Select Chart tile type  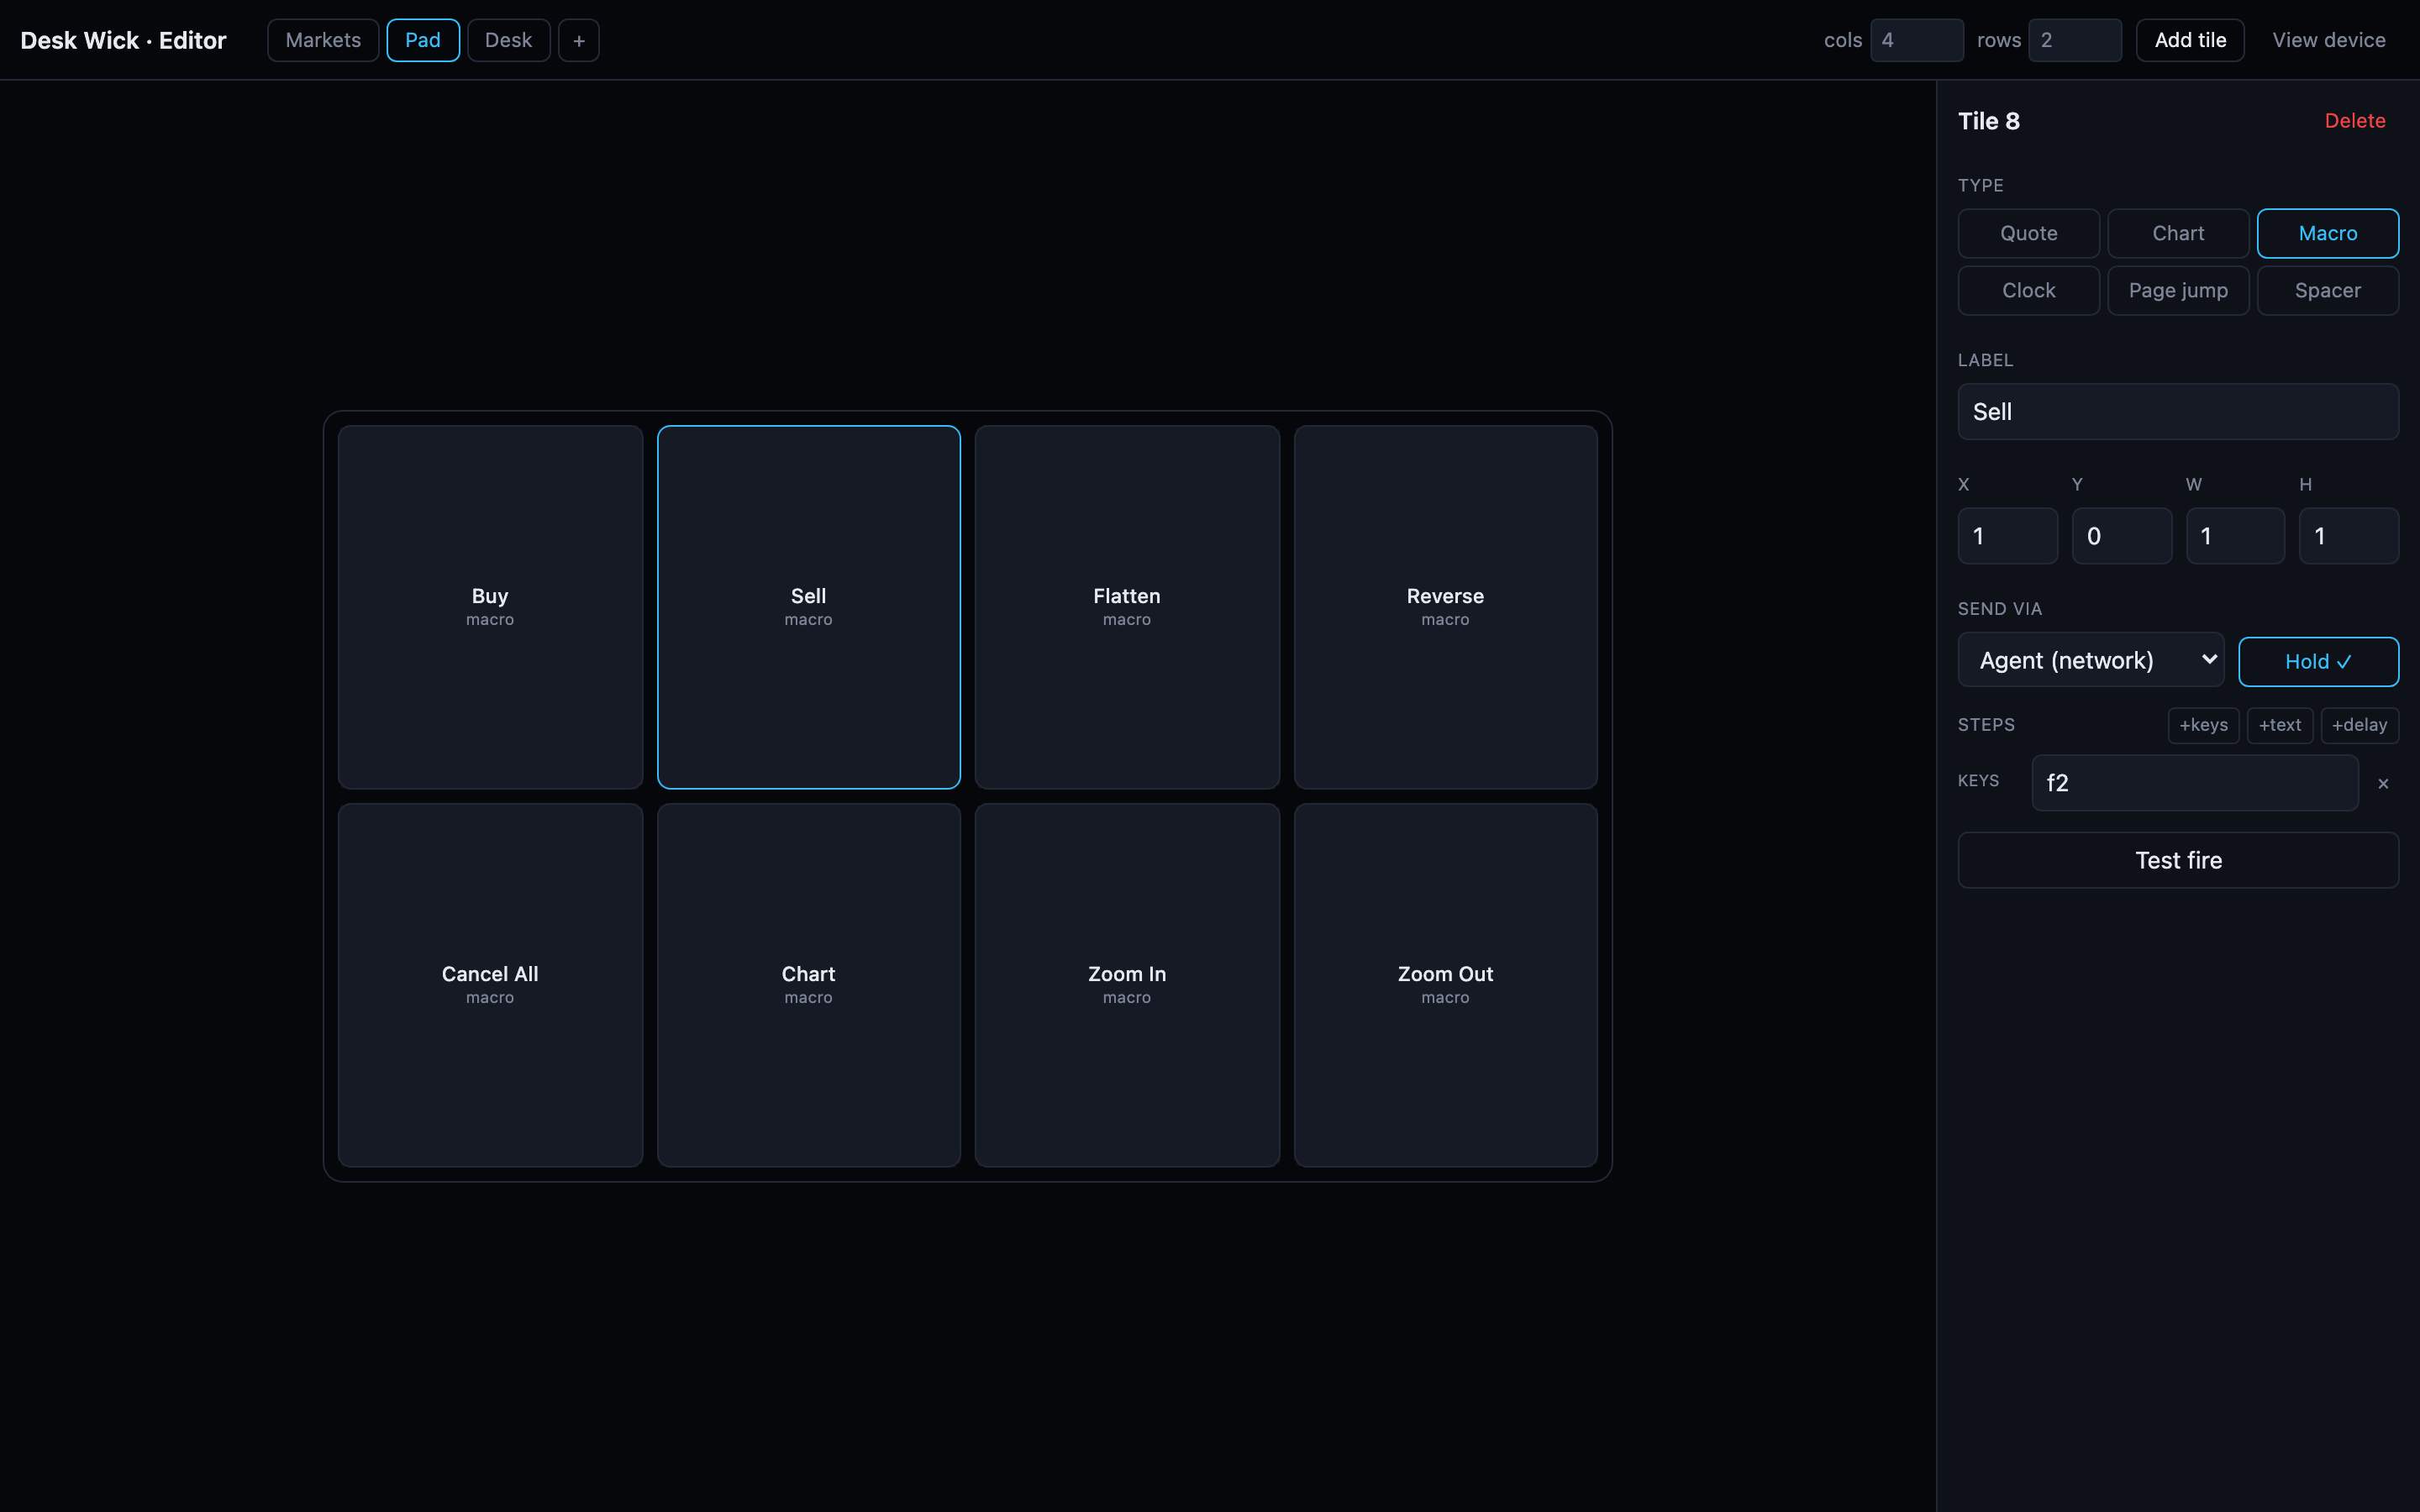point(2178,233)
